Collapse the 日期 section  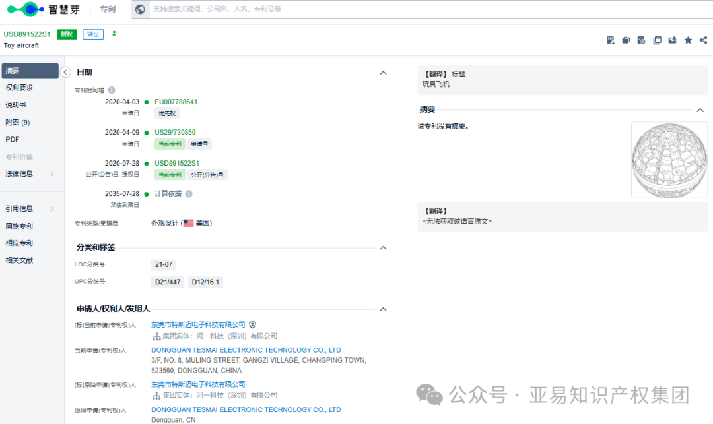tap(383, 73)
